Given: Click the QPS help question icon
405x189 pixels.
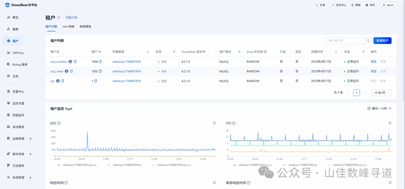Looking at the screenshot, I should pyautogui.click(x=59, y=123).
